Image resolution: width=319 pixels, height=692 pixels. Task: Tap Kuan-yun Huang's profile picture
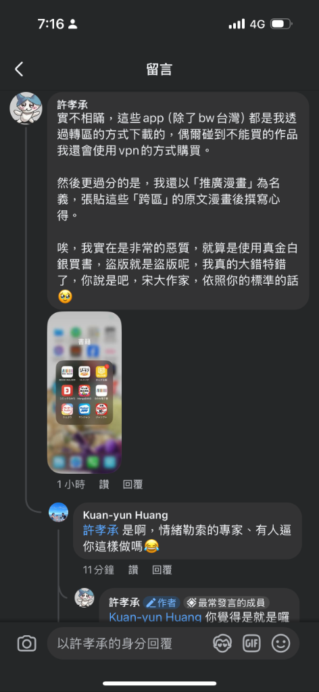pyautogui.click(x=58, y=512)
